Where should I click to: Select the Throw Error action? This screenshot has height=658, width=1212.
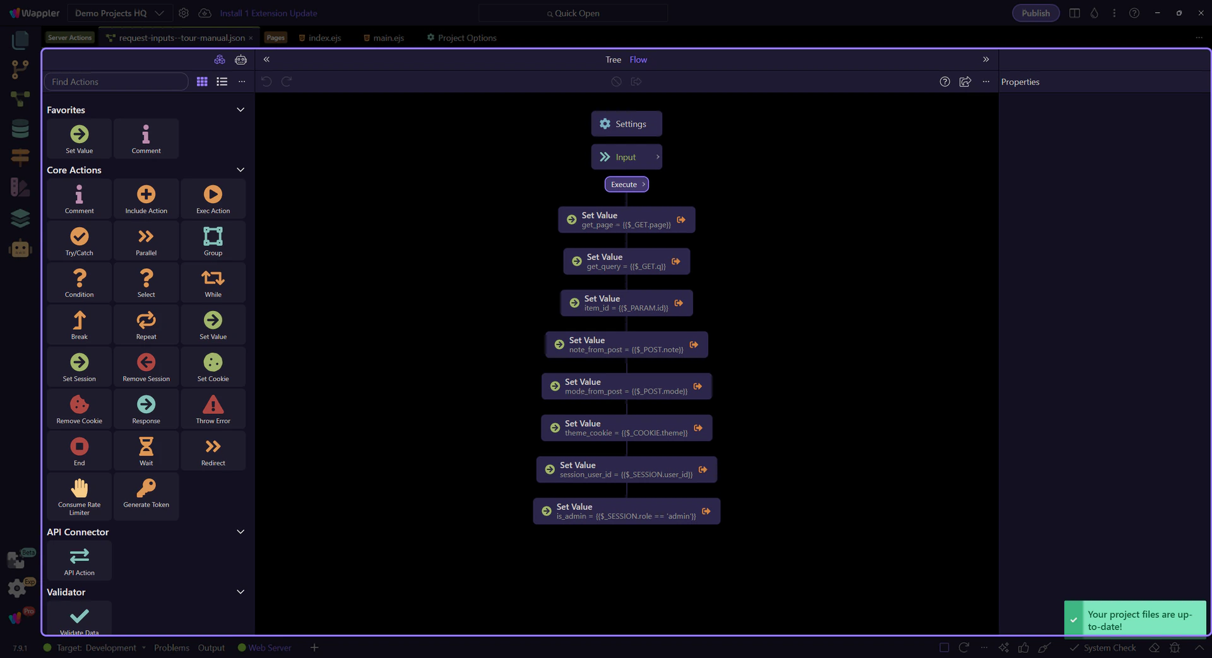pyautogui.click(x=213, y=408)
